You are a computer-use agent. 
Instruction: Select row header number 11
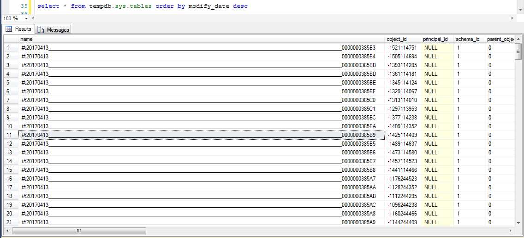(x=11, y=135)
